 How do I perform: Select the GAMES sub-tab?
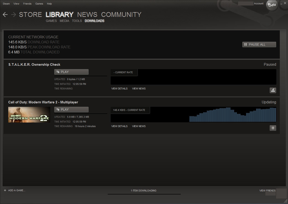[51, 21]
